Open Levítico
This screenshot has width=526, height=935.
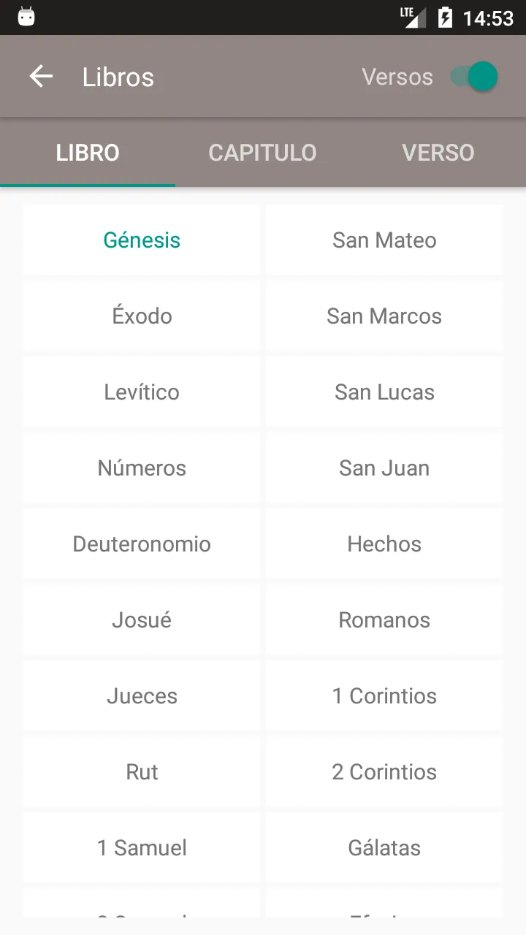pos(142,392)
